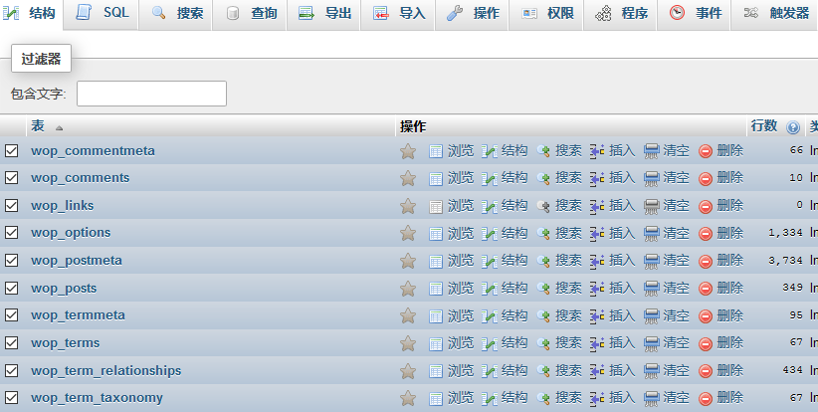818x412 pixels.
Task: Click empty icon in wop_posts row
Action: (652, 289)
